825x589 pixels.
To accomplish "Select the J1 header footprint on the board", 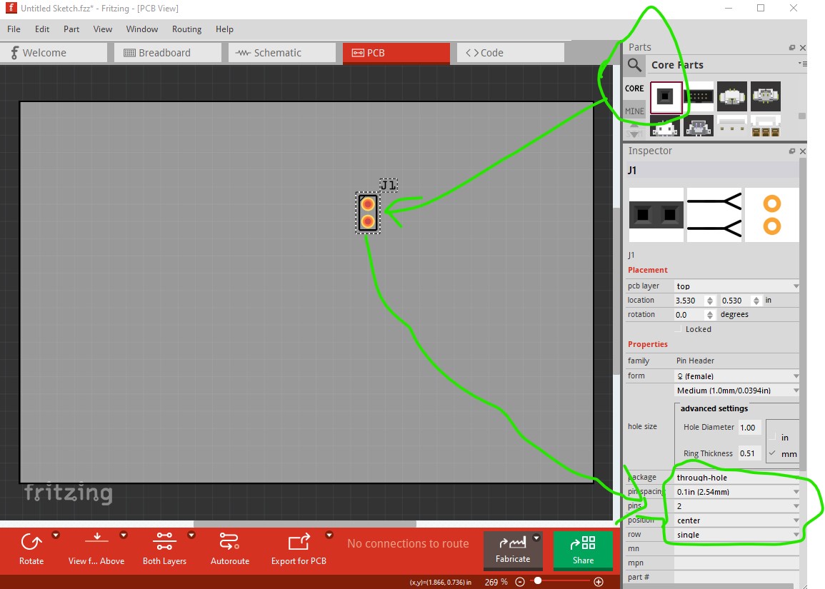I will tap(368, 213).
